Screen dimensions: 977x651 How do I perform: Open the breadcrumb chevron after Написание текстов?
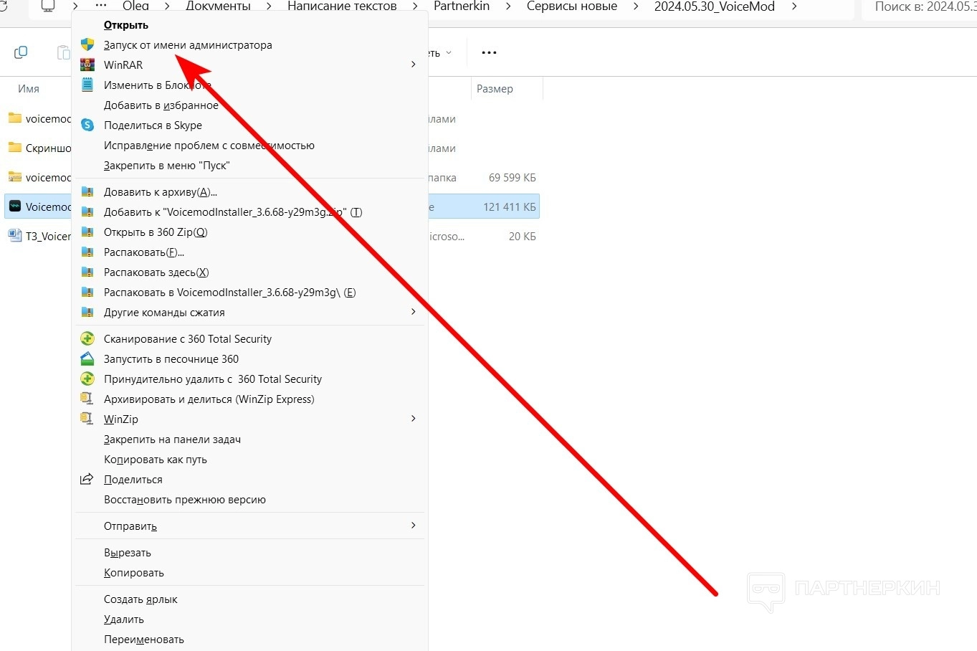[x=415, y=6]
